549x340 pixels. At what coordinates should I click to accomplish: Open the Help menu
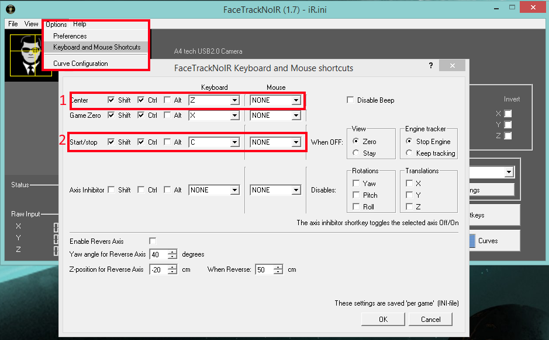tap(80, 24)
